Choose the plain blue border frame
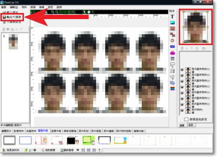 [x=25, y=140]
